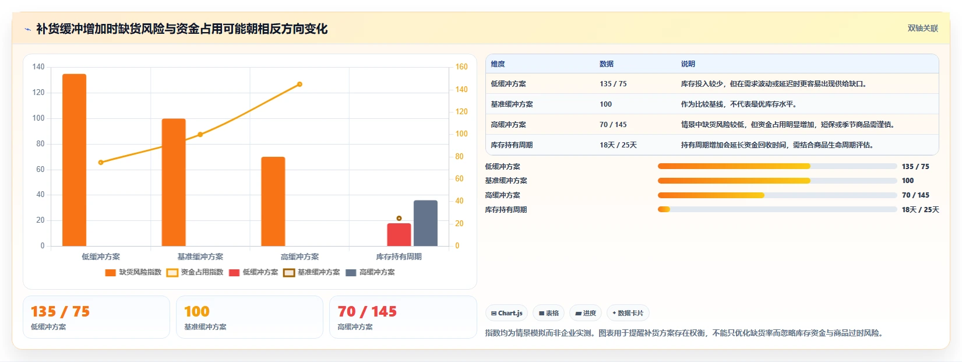Screen dimensions: 962x362
Task: Select the 基准缓冲方案 table row
Action: click(712, 104)
